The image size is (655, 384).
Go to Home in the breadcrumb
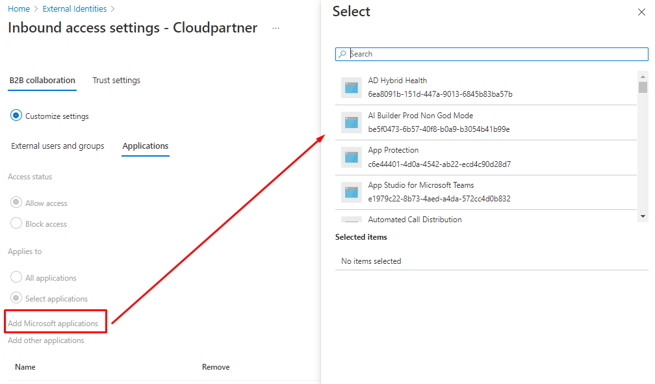tap(18, 9)
